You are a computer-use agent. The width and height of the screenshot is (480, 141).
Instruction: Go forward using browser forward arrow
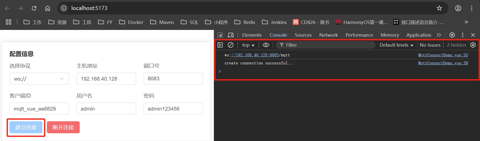tap(21, 8)
